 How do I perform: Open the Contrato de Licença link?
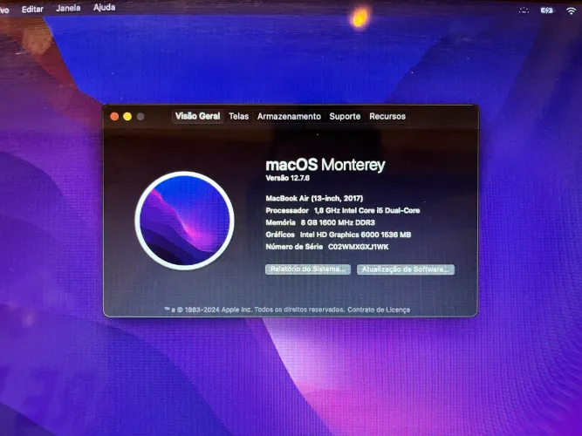click(x=379, y=310)
